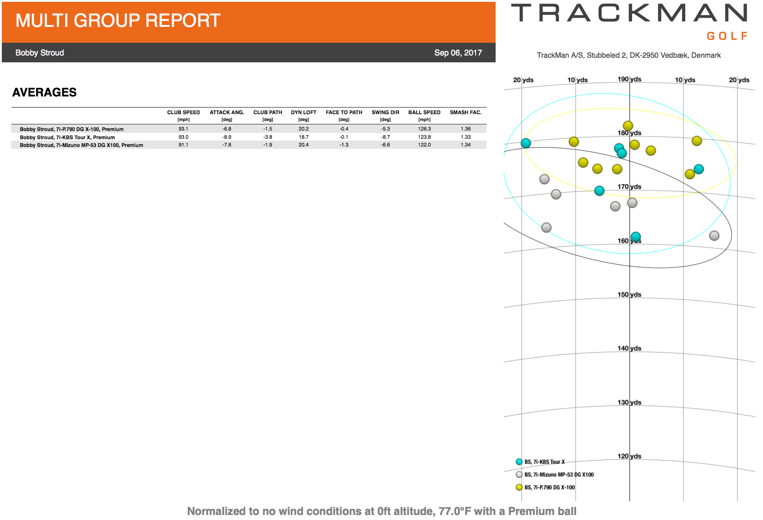Click the AVERAGES section heading
Screen dimensions: 763x520
45,92
